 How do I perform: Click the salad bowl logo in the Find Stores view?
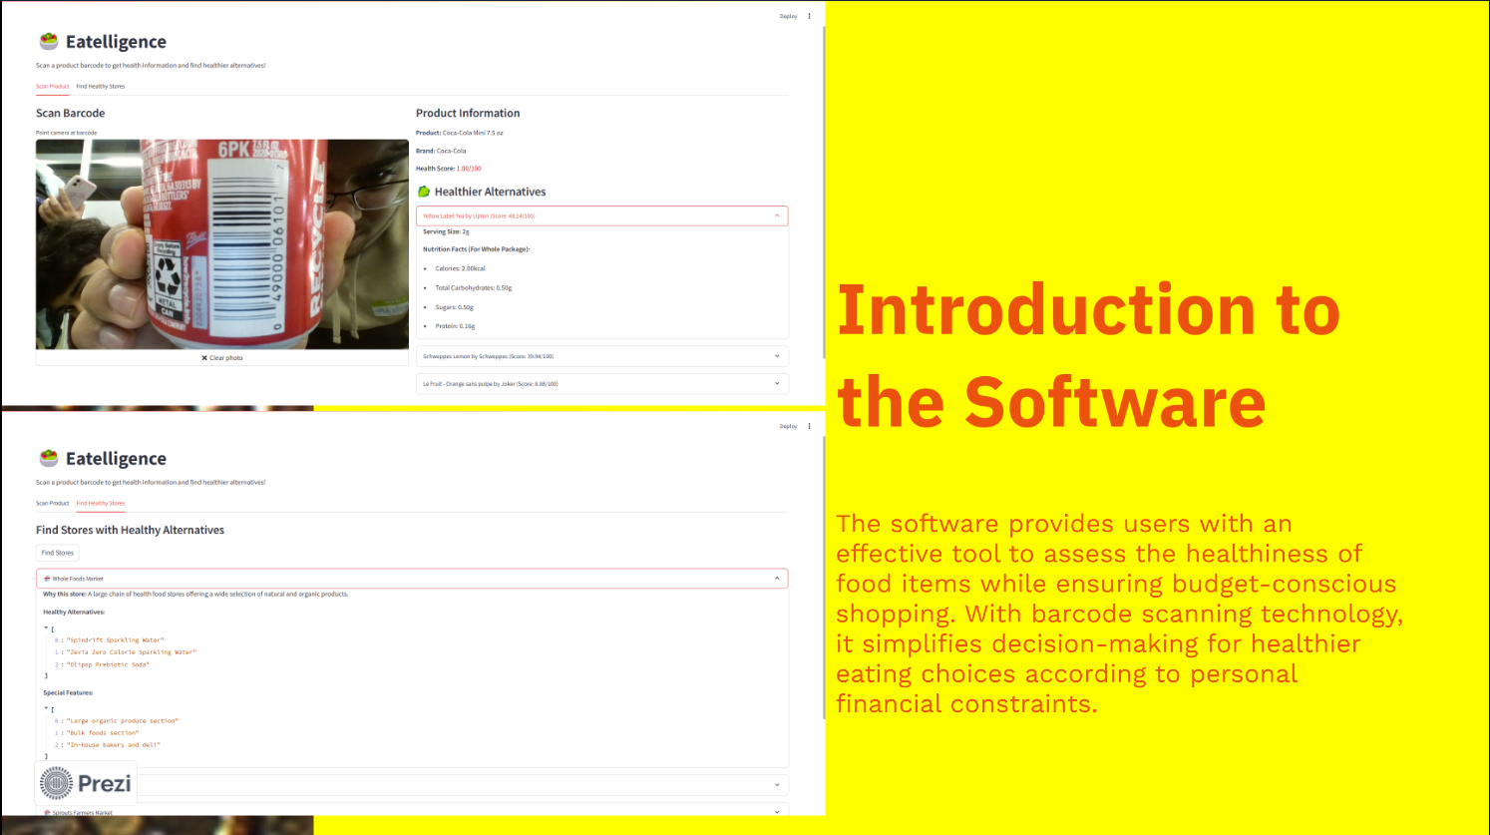point(48,458)
